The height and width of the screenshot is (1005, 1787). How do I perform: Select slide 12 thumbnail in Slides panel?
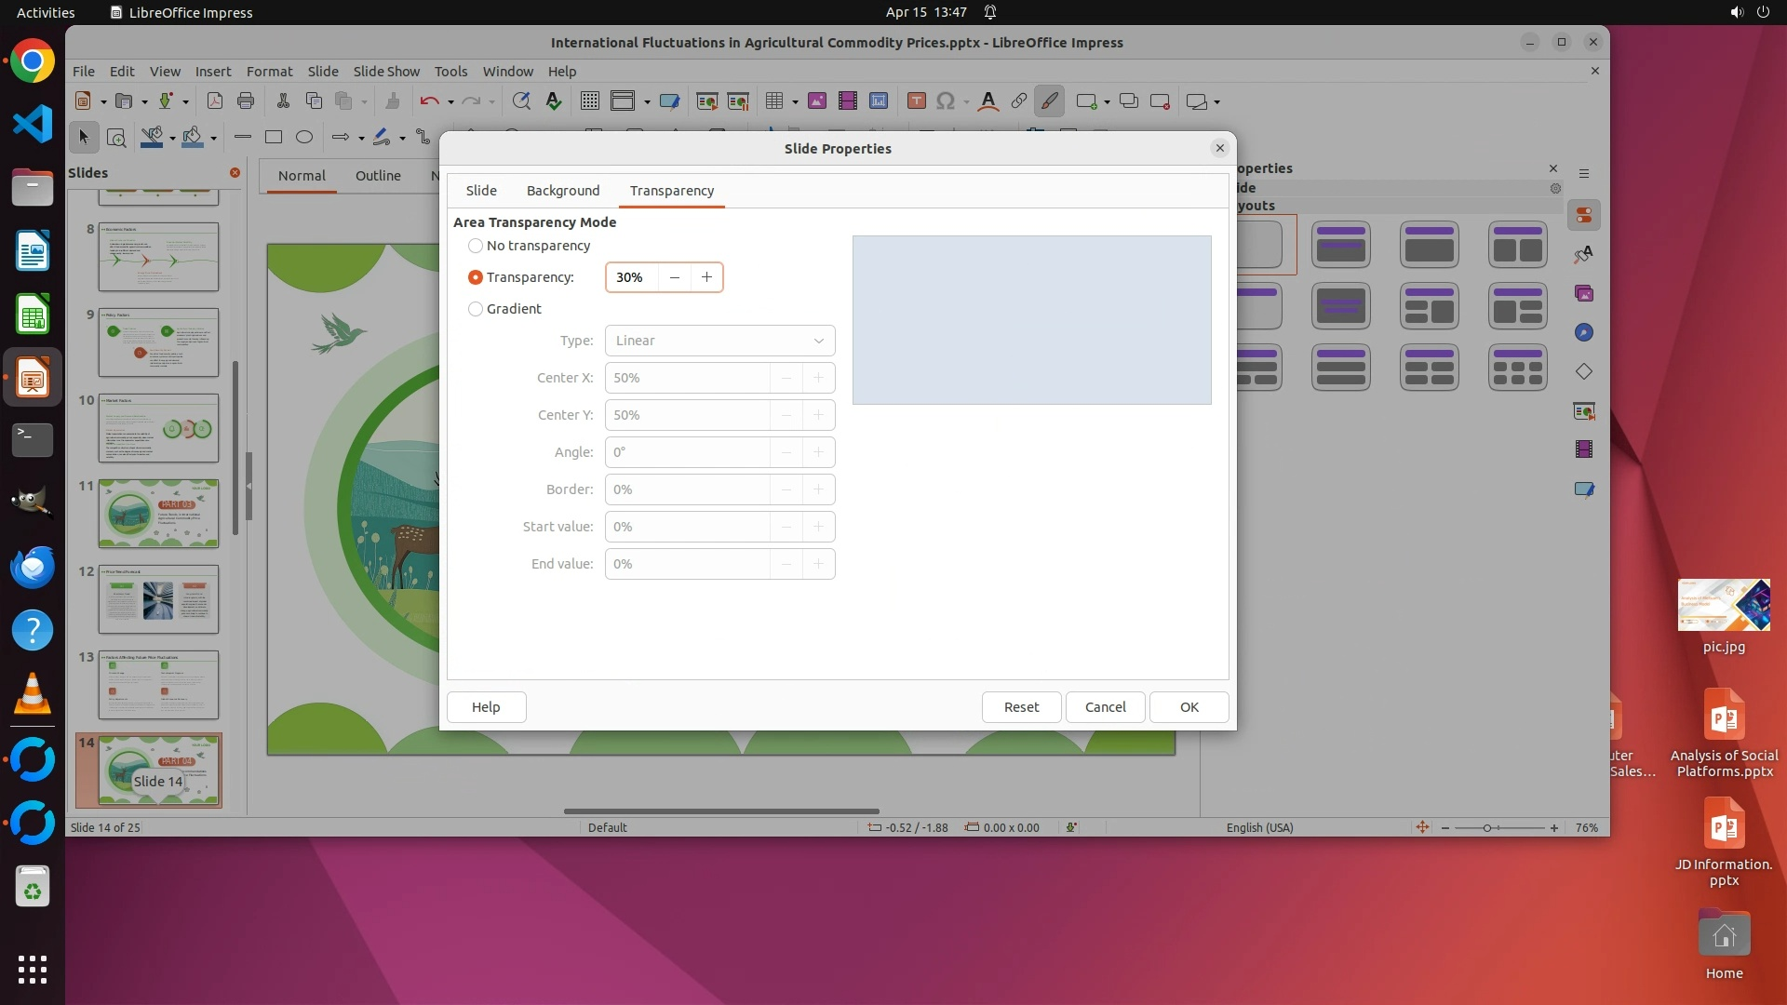tap(158, 599)
